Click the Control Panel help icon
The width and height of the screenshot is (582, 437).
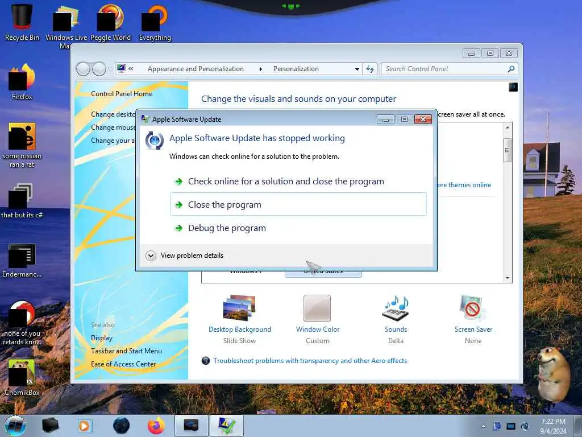(x=513, y=87)
